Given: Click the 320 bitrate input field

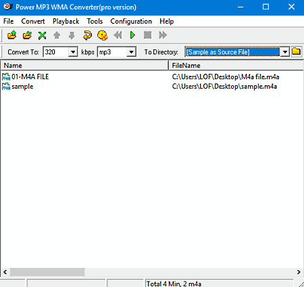Looking at the screenshot, I should pos(56,52).
